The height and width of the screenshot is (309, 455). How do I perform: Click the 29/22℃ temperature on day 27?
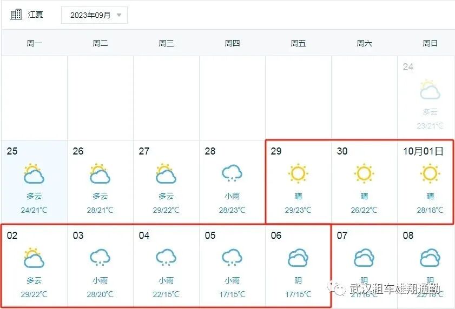[166, 210]
